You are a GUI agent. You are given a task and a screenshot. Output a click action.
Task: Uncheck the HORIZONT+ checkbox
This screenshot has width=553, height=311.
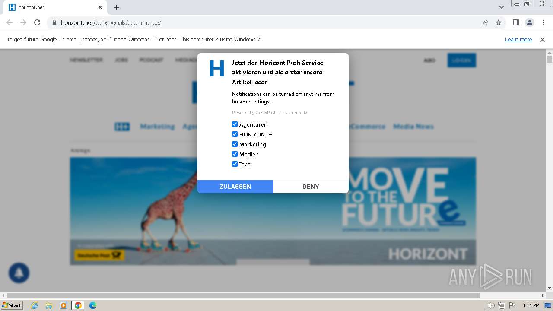click(235, 134)
